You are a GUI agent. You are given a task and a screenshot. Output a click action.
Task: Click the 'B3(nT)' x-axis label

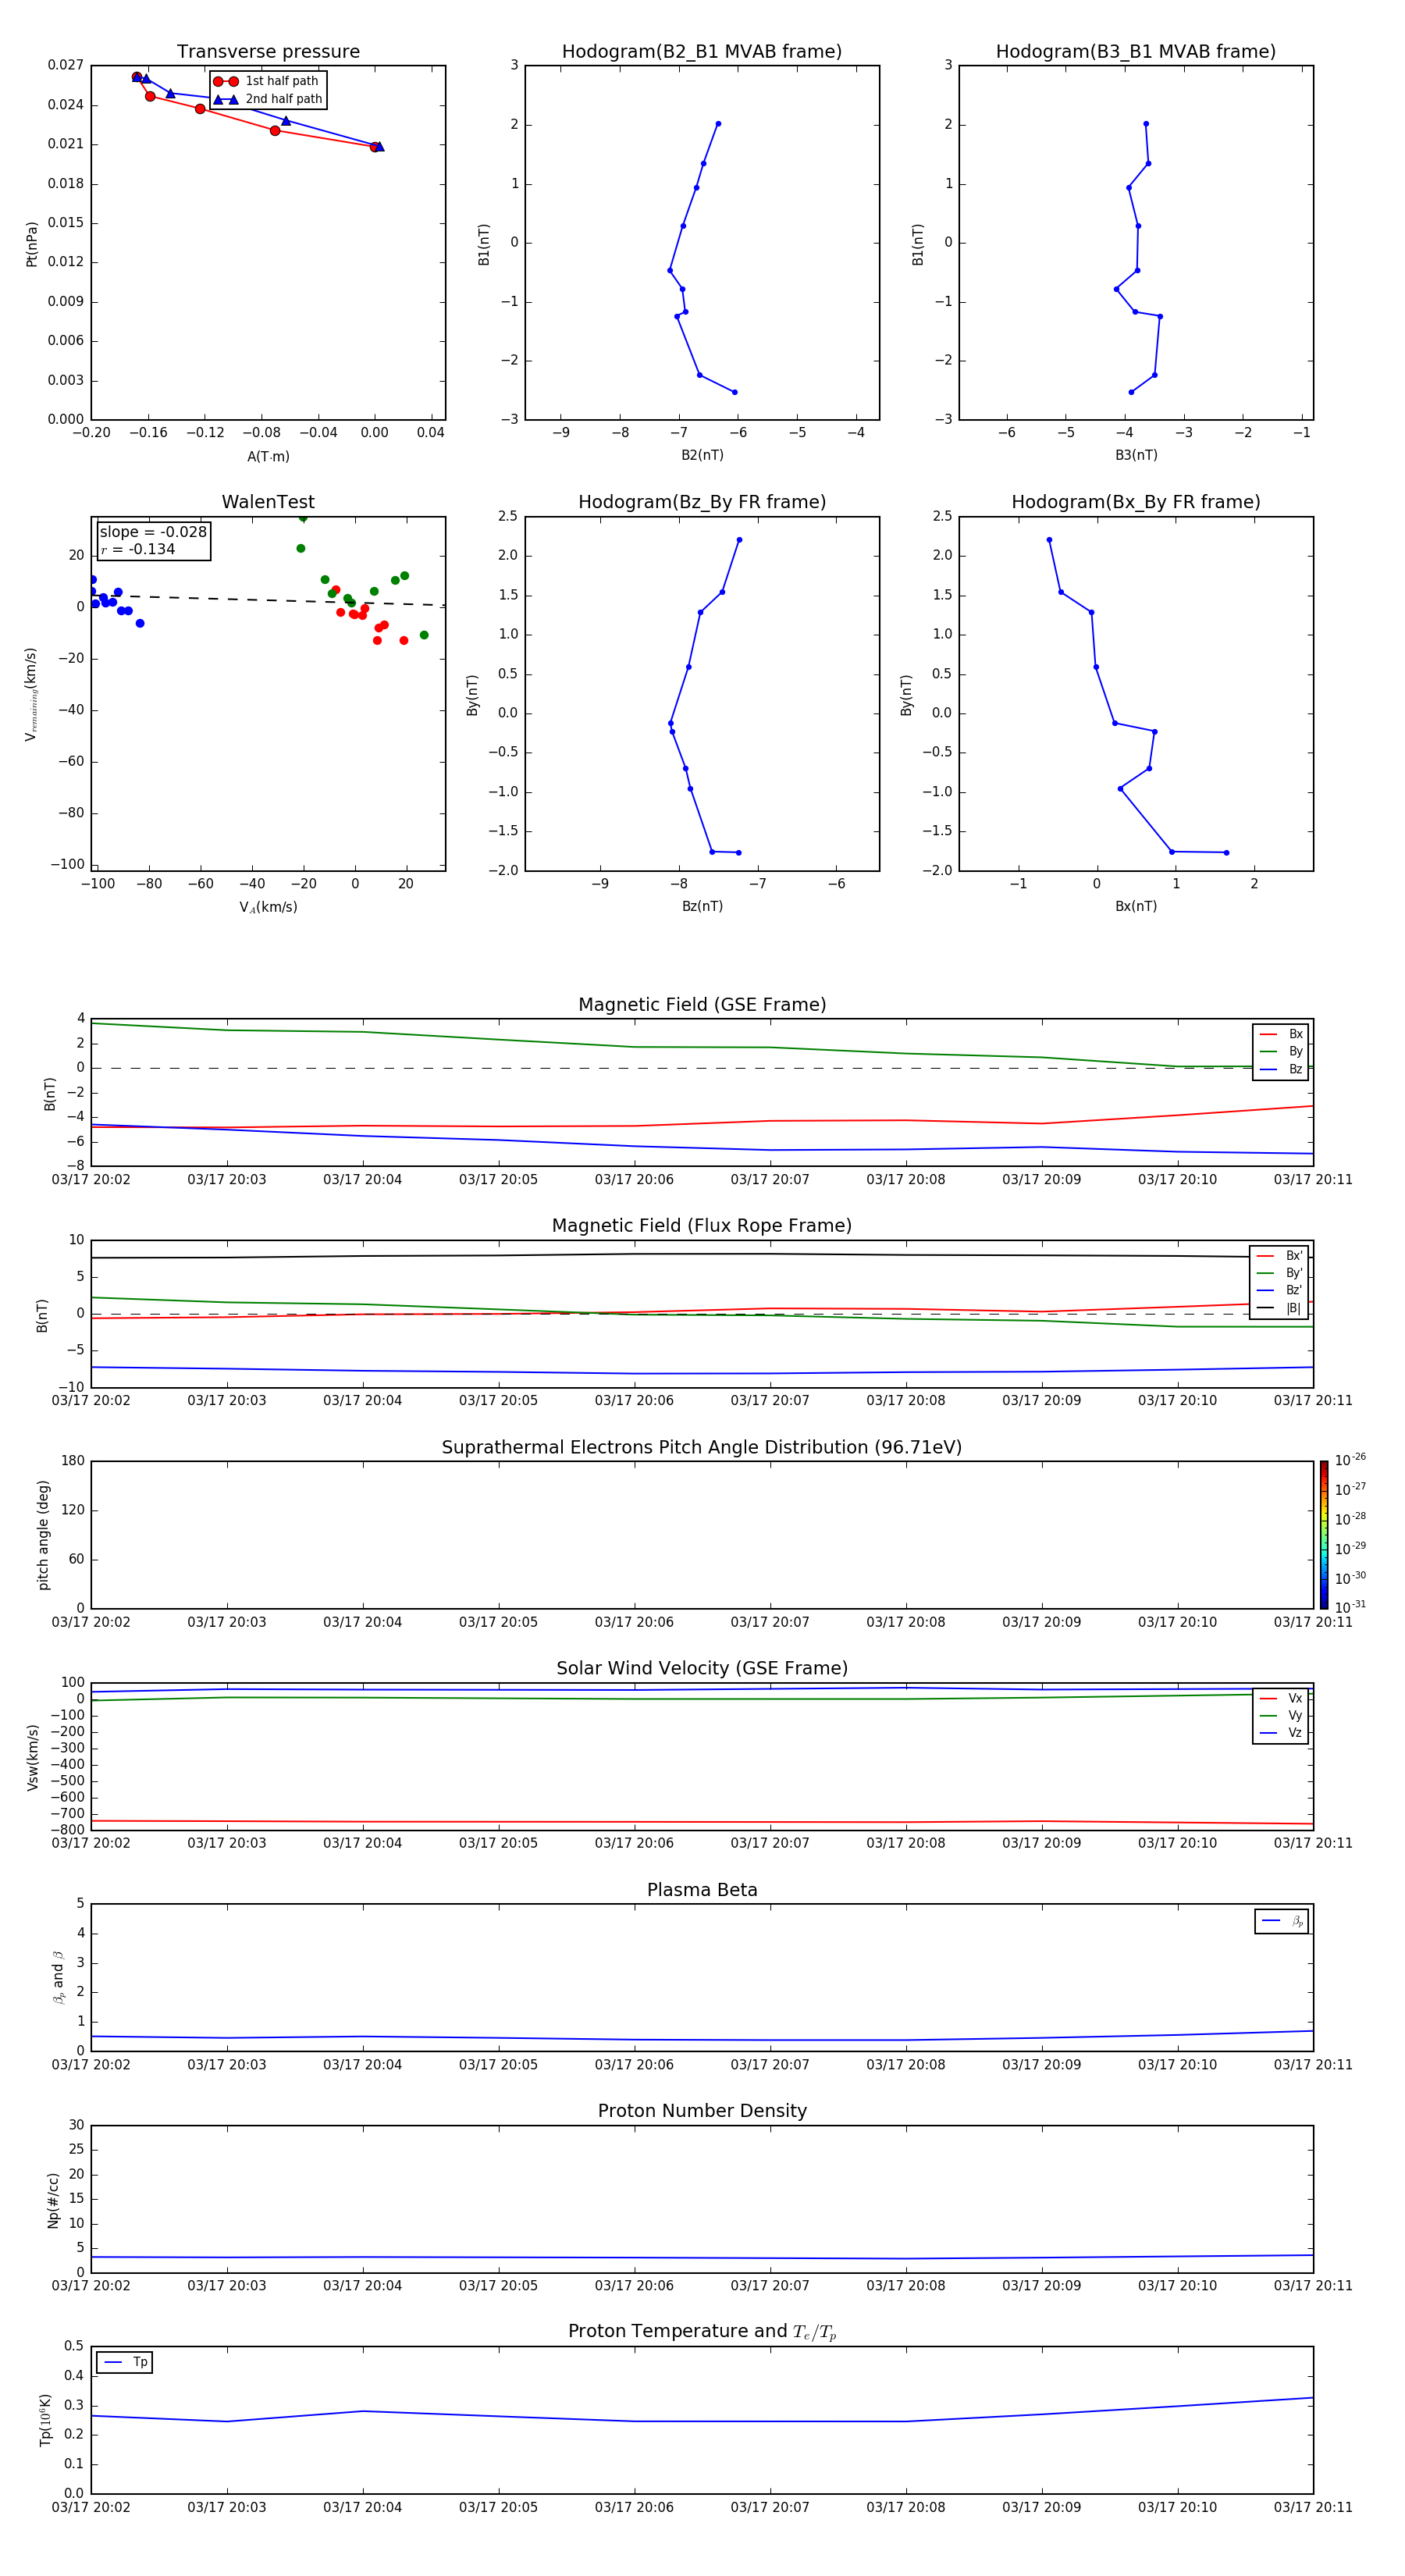(x=1136, y=455)
